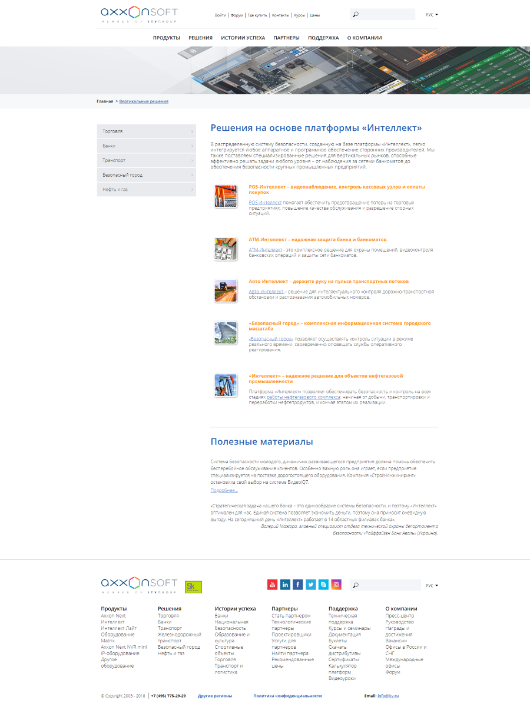Open the footer РУС language selector
Image resolution: width=530 pixels, height=713 pixels.
432,586
